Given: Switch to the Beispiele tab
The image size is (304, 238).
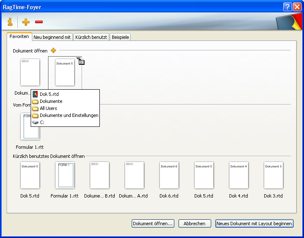Looking at the screenshot, I should [x=121, y=37].
